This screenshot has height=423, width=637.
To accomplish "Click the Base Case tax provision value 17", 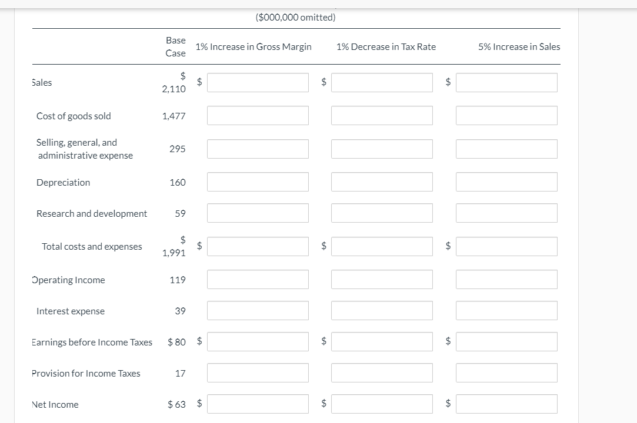I will pyautogui.click(x=181, y=374).
